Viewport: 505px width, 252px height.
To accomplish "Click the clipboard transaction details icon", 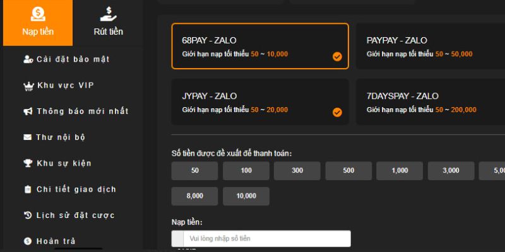I will click(x=28, y=190).
